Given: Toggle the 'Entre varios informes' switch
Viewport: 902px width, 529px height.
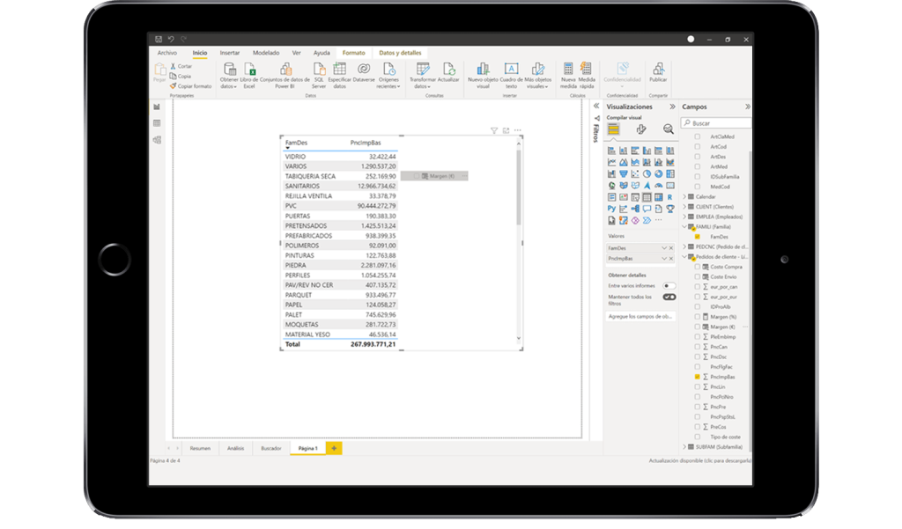Looking at the screenshot, I should coord(669,286).
